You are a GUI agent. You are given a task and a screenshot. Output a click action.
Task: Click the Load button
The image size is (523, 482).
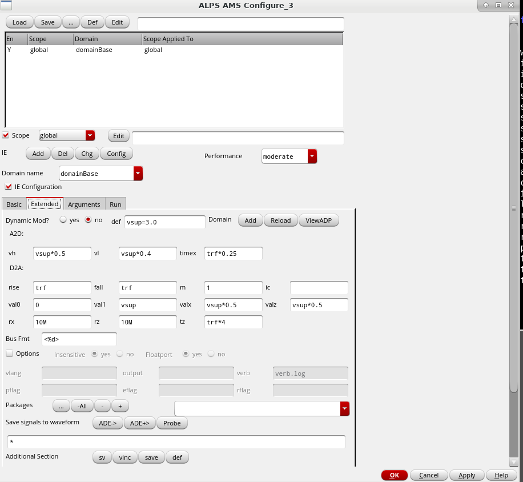tap(19, 22)
